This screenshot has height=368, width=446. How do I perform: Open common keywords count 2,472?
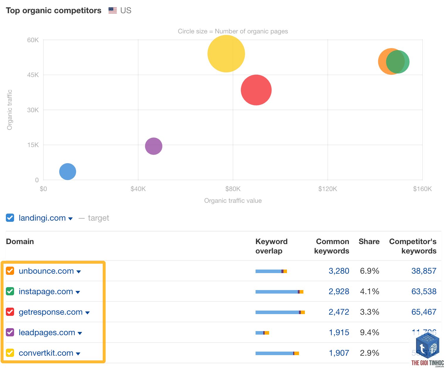pos(339,312)
